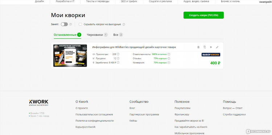The width and height of the screenshot is (272, 135).
Task: Switch to the Черновики tab
Action: 97,35
